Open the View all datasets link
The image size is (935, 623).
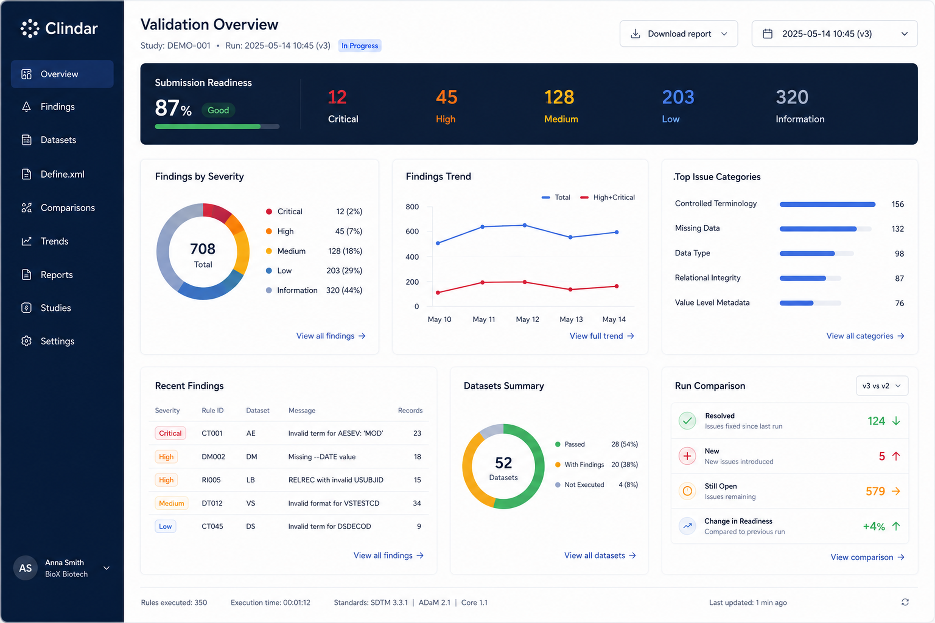point(600,555)
